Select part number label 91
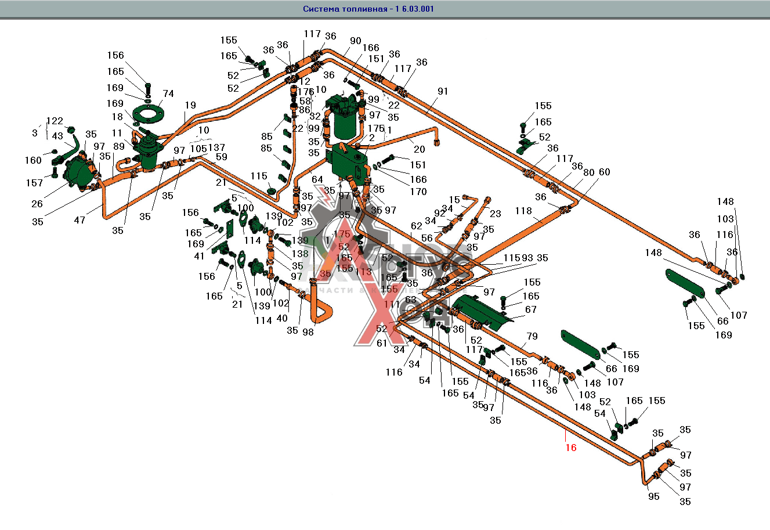This screenshot has width=770, height=530. coord(443,91)
